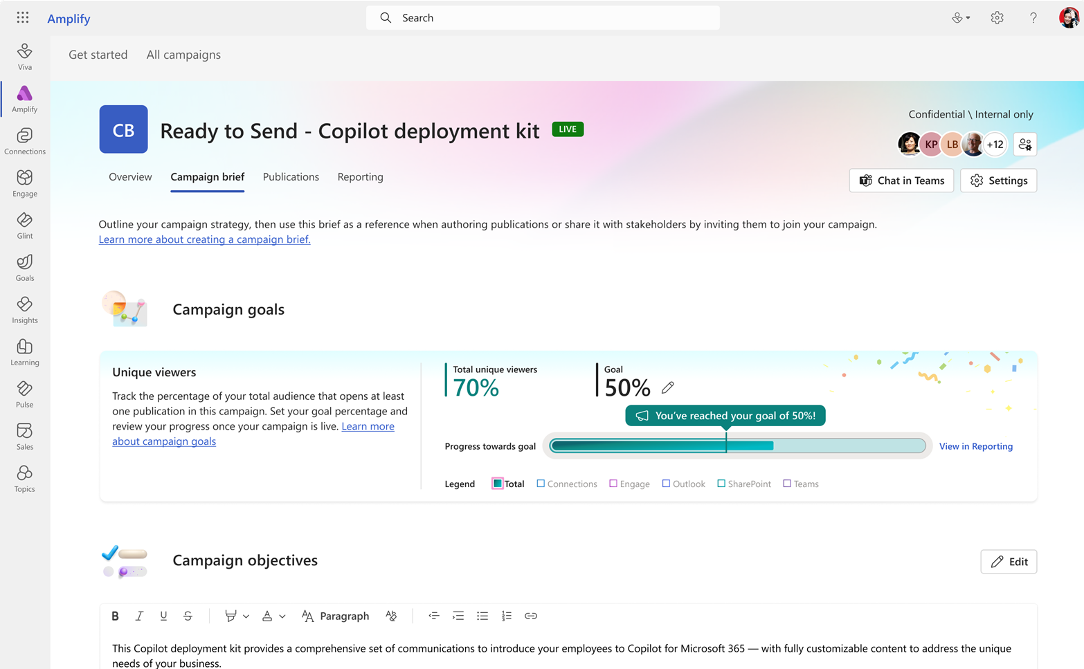
Task: Edit the goal percentage with pencil icon
Action: [x=667, y=387]
